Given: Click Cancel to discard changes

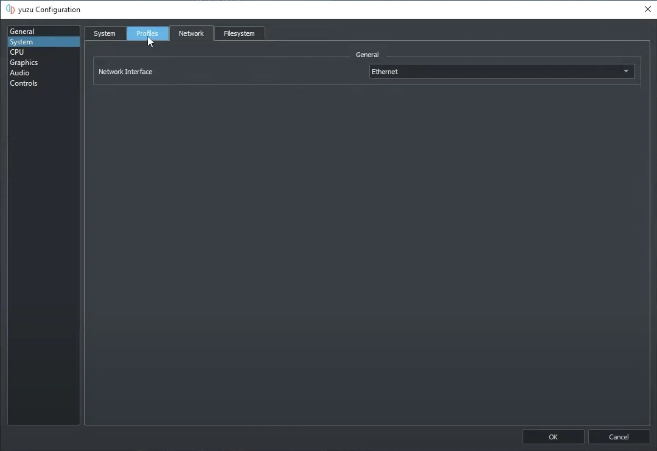Looking at the screenshot, I should 618,437.
